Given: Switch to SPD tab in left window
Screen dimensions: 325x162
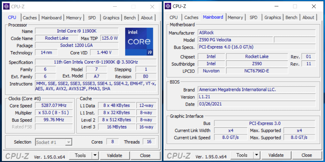Looking at the screenshot, I should point(92,18).
